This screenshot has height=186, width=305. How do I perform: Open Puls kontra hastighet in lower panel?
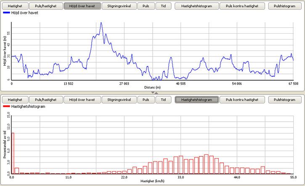coord(242,100)
